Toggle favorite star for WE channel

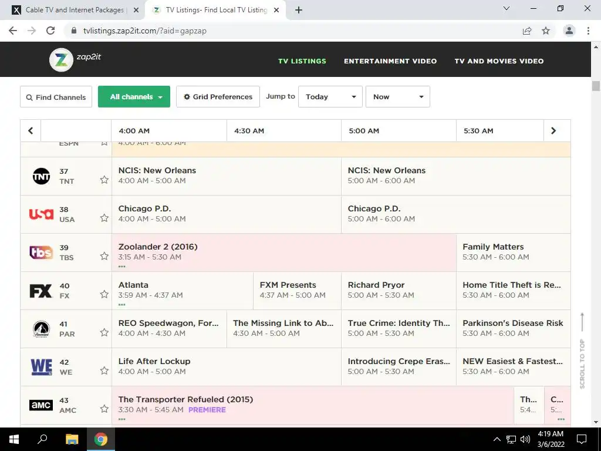pyautogui.click(x=104, y=371)
